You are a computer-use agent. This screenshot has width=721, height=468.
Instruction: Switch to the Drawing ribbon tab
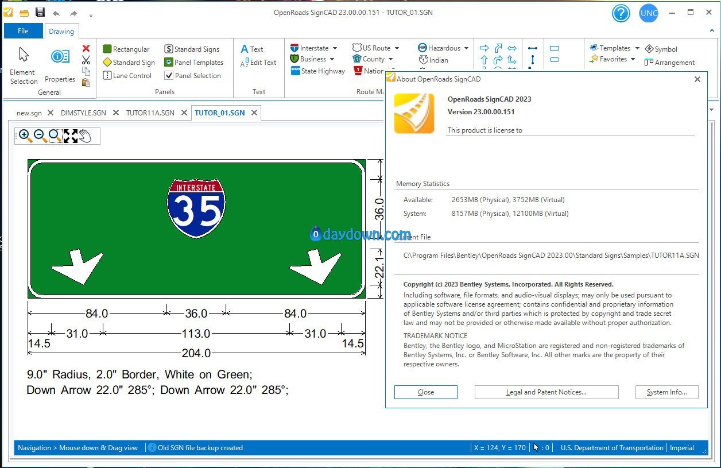coord(61,32)
